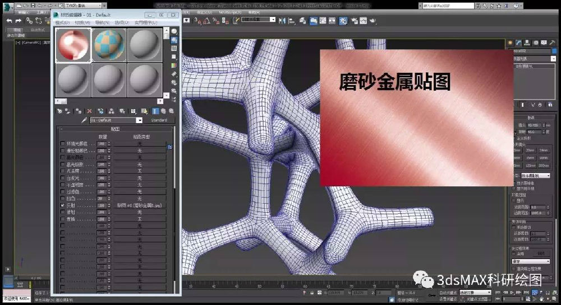Click the Standard material type button
The width and height of the screenshot is (561, 305).
coord(159,120)
